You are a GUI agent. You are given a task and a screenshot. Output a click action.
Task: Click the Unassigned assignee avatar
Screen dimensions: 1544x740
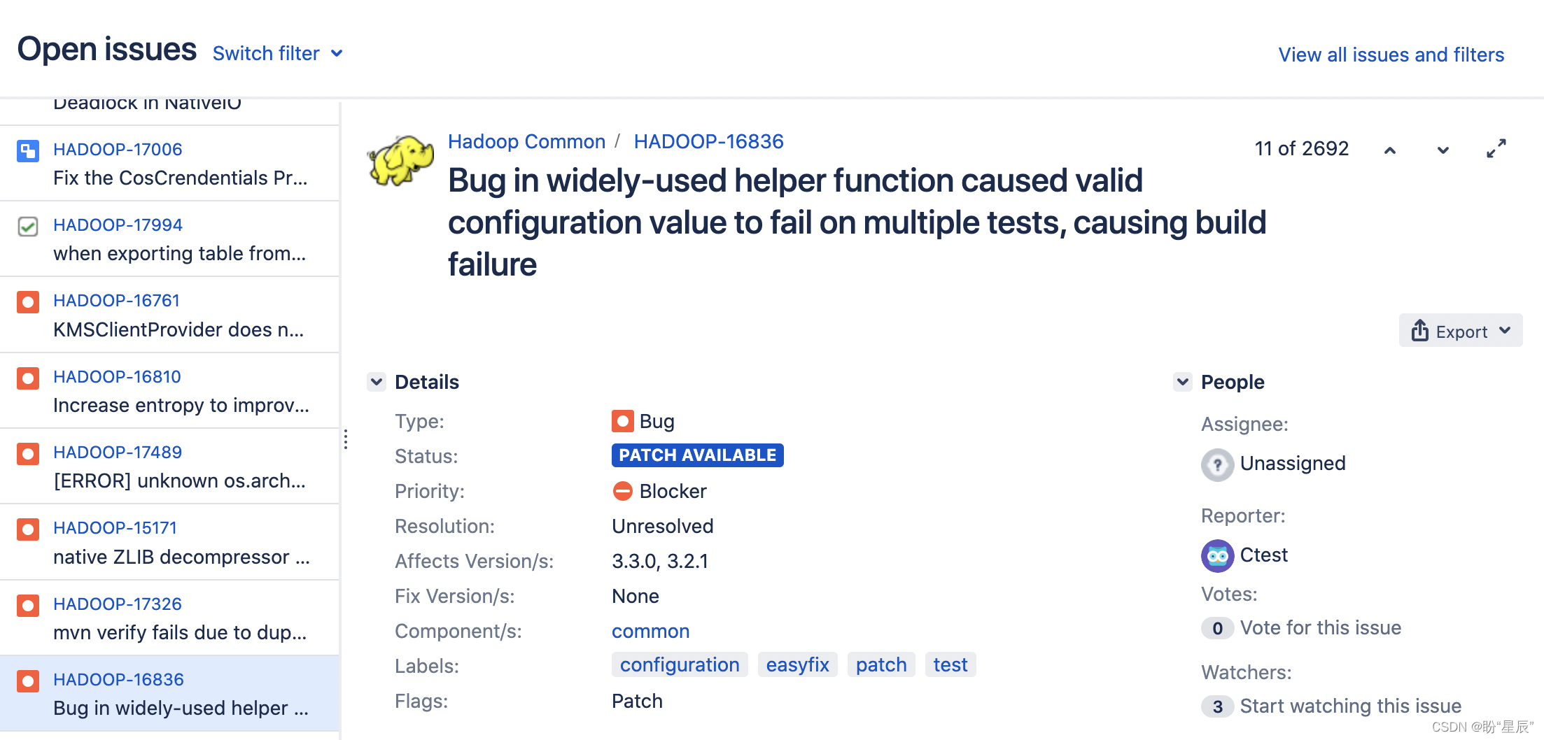coord(1217,464)
